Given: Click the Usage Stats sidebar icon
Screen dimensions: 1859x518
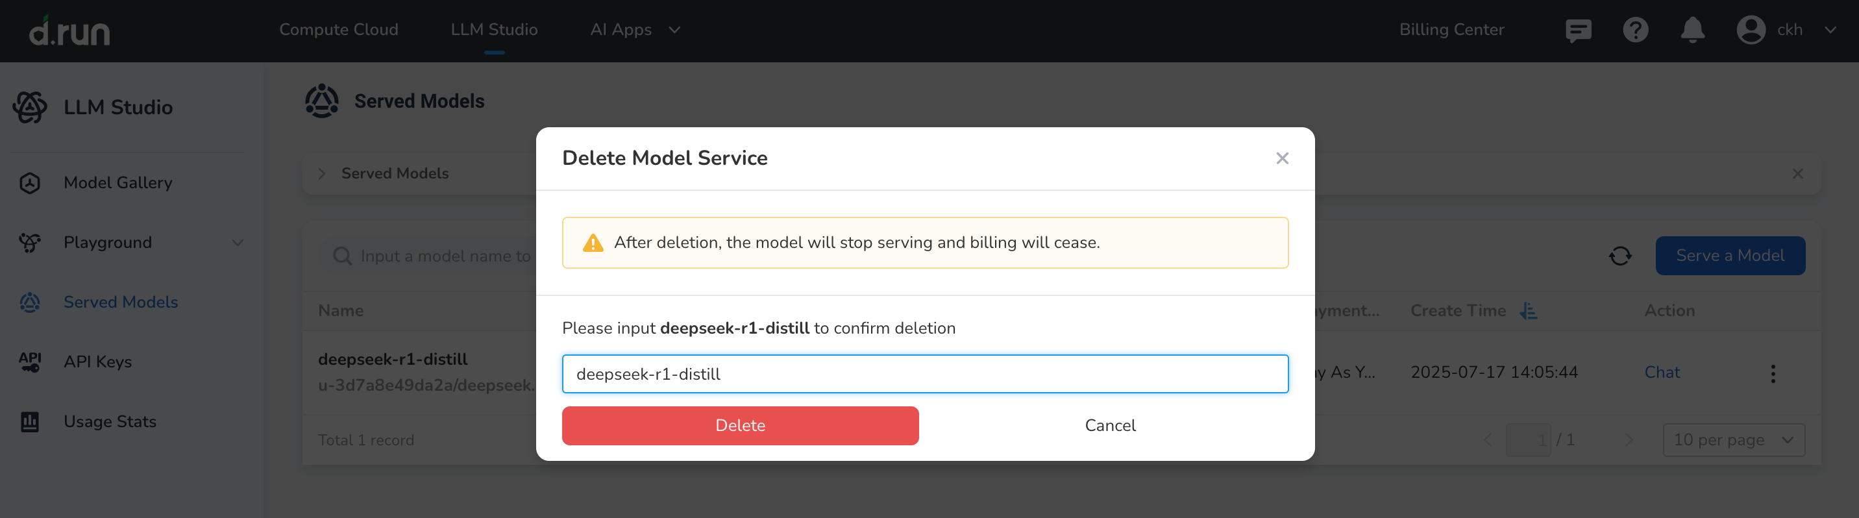Looking at the screenshot, I should (30, 421).
